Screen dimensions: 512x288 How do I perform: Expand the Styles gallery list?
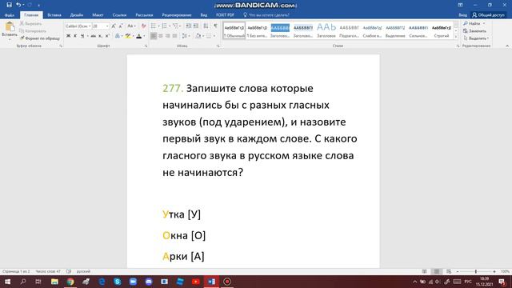pyautogui.click(x=456, y=37)
